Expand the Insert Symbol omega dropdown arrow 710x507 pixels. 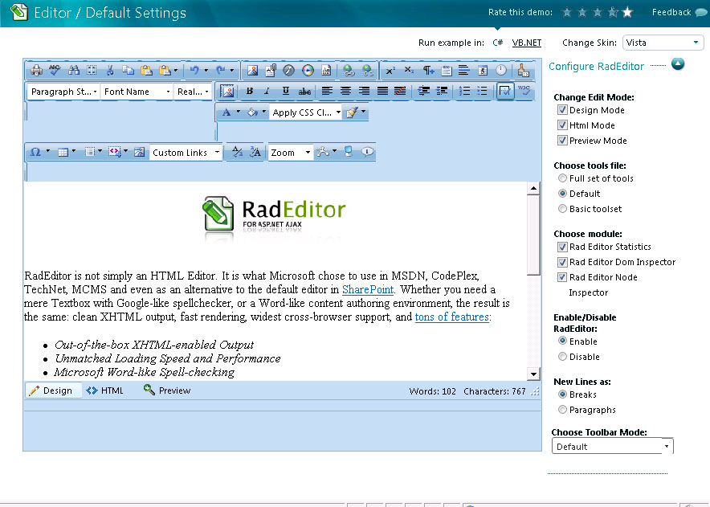[47, 151]
